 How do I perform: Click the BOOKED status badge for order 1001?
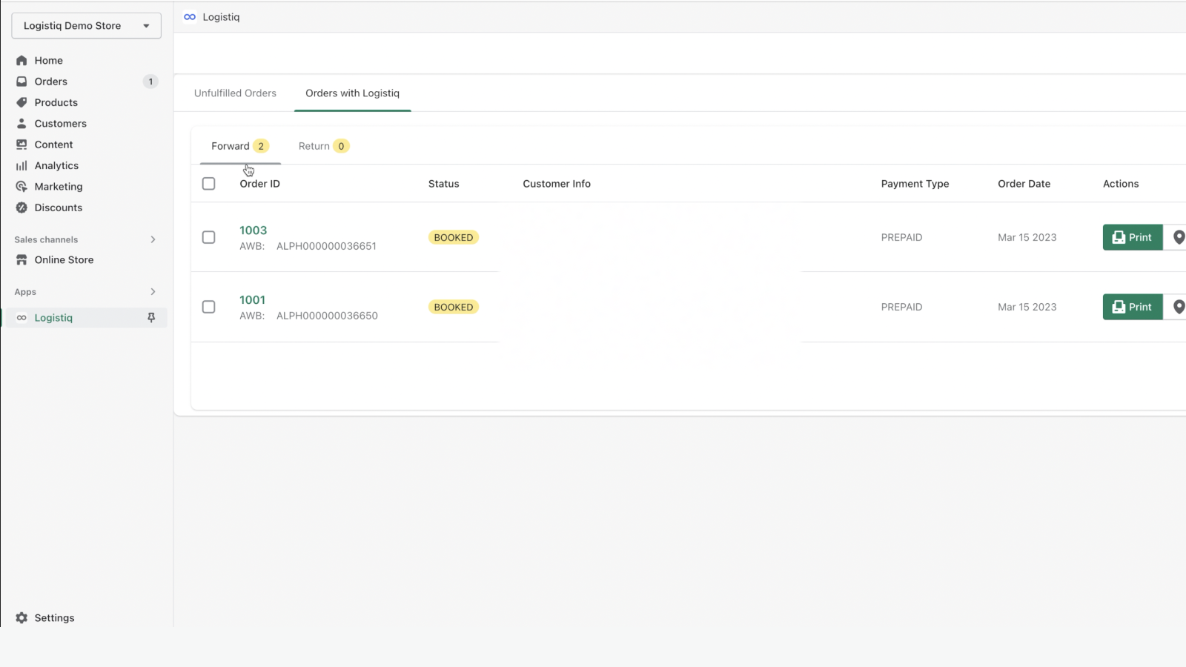(x=454, y=307)
